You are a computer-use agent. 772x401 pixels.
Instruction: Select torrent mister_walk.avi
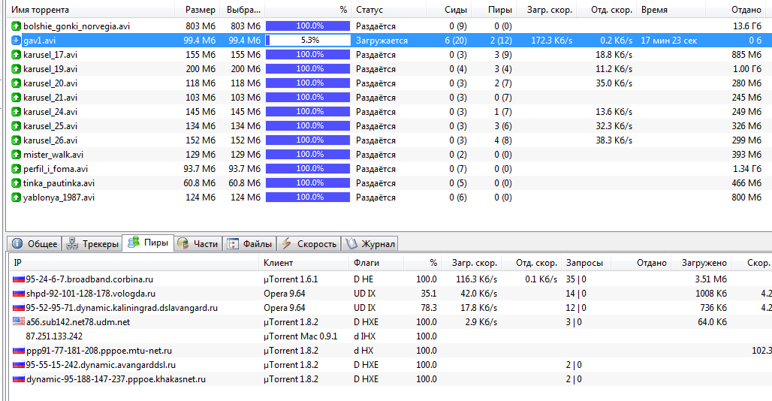click(x=53, y=155)
